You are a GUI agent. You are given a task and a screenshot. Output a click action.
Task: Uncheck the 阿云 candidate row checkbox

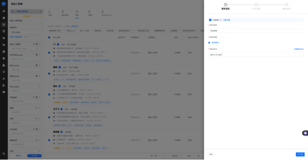[49, 95]
